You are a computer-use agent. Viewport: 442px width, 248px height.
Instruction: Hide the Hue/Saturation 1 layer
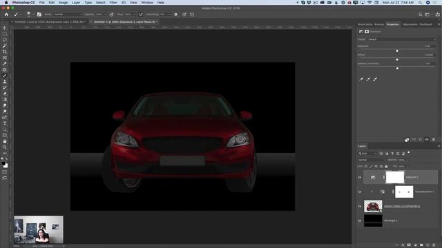coord(360,192)
